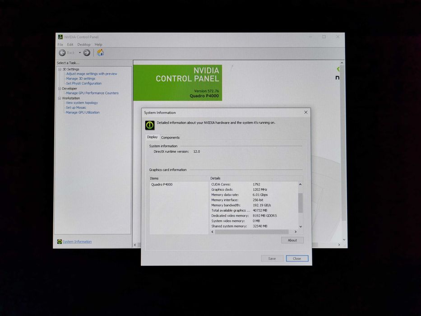Click the Forward arrow toolbar icon

(x=87, y=53)
